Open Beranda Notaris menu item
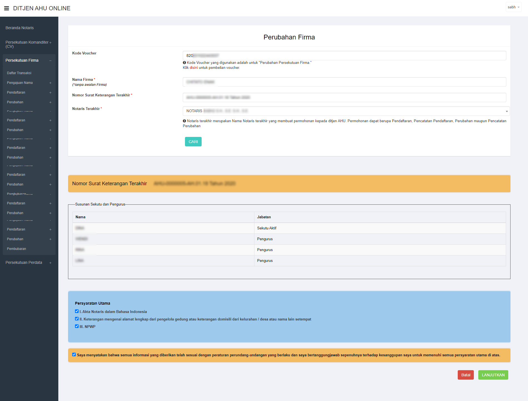 pyautogui.click(x=19, y=28)
